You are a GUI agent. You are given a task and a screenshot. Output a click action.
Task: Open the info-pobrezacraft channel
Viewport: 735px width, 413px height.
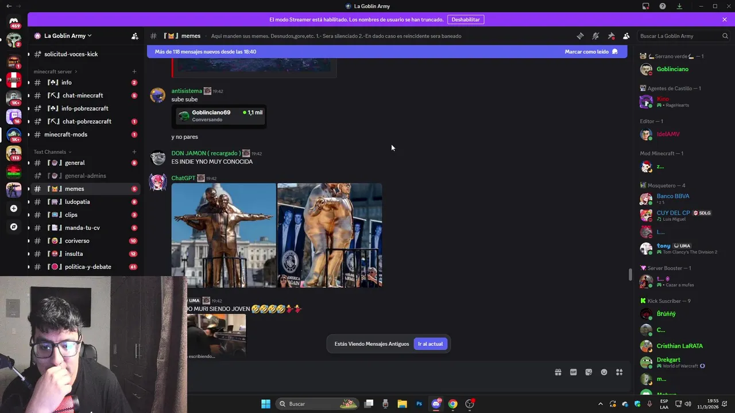[85, 108]
